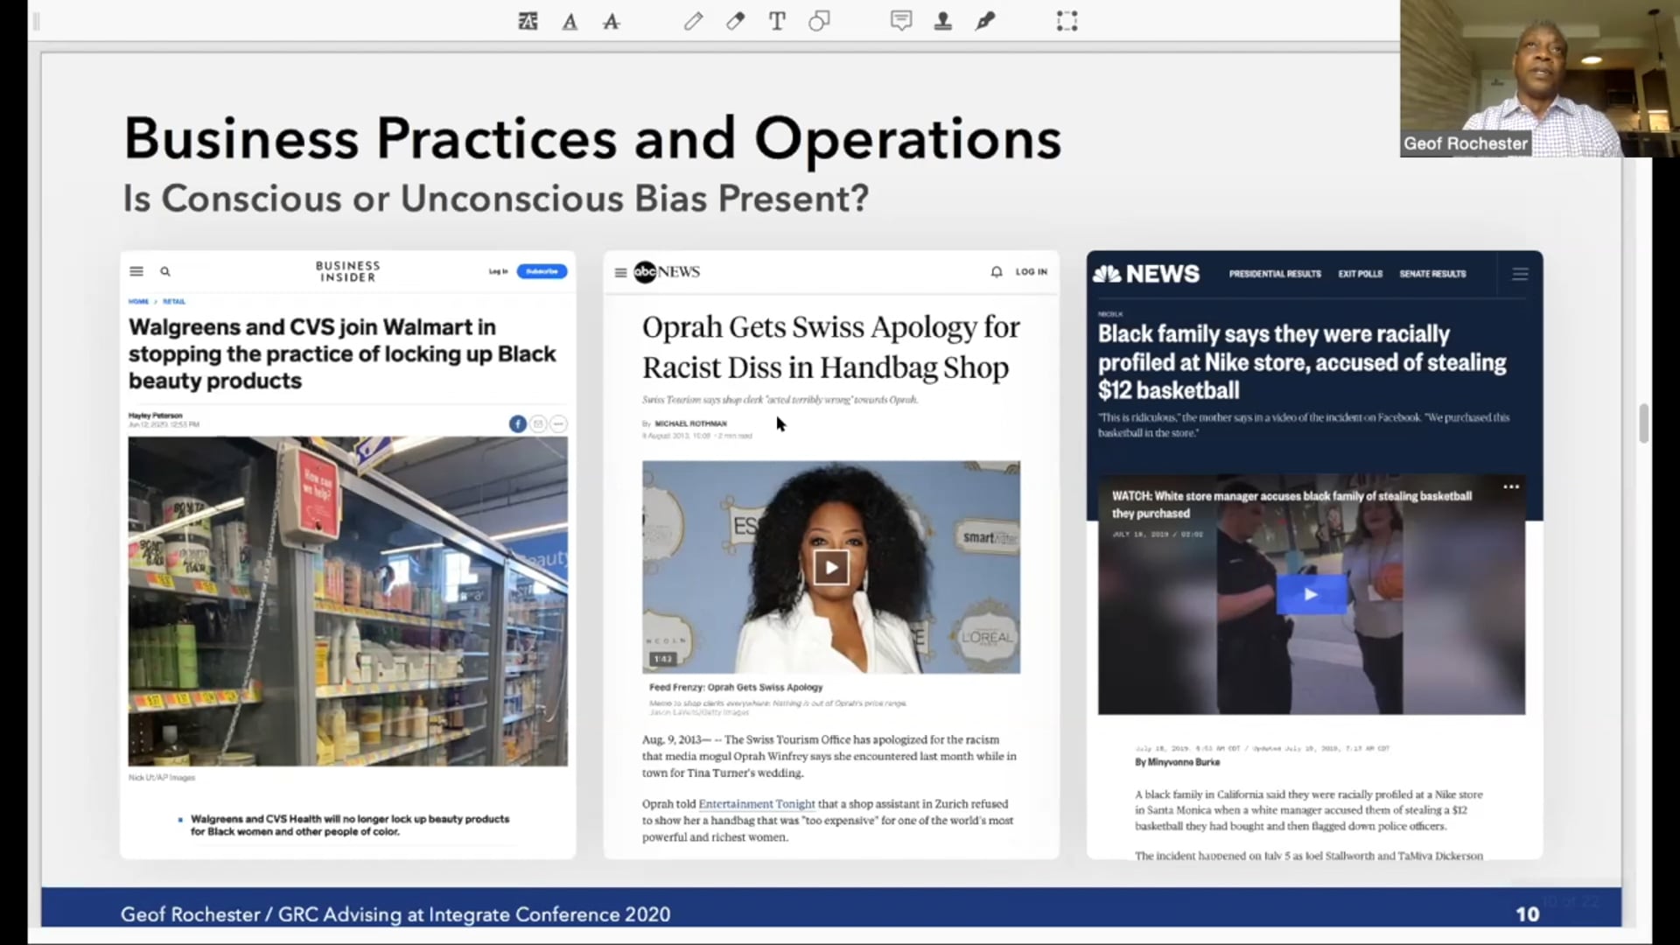Image resolution: width=1680 pixels, height=945 pixels.
Task: Open SENATE RESULTS tab on NBC News
Action: click(1432, 274)
